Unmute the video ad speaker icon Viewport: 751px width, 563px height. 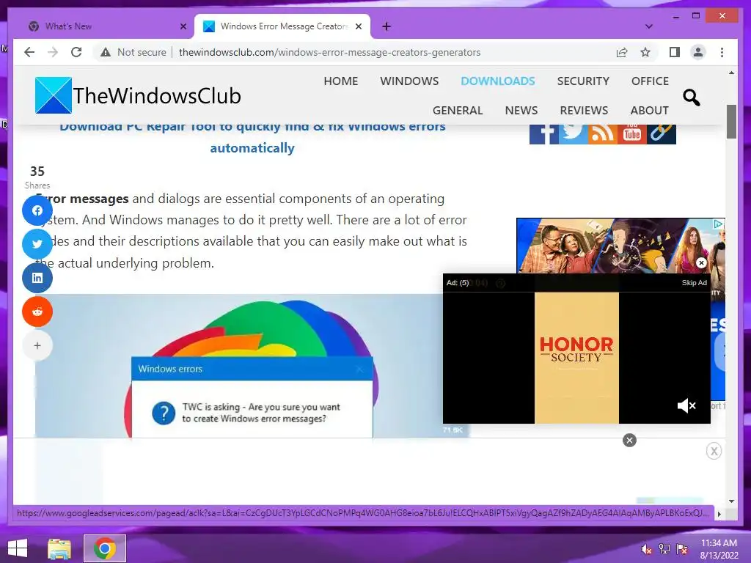686,405
